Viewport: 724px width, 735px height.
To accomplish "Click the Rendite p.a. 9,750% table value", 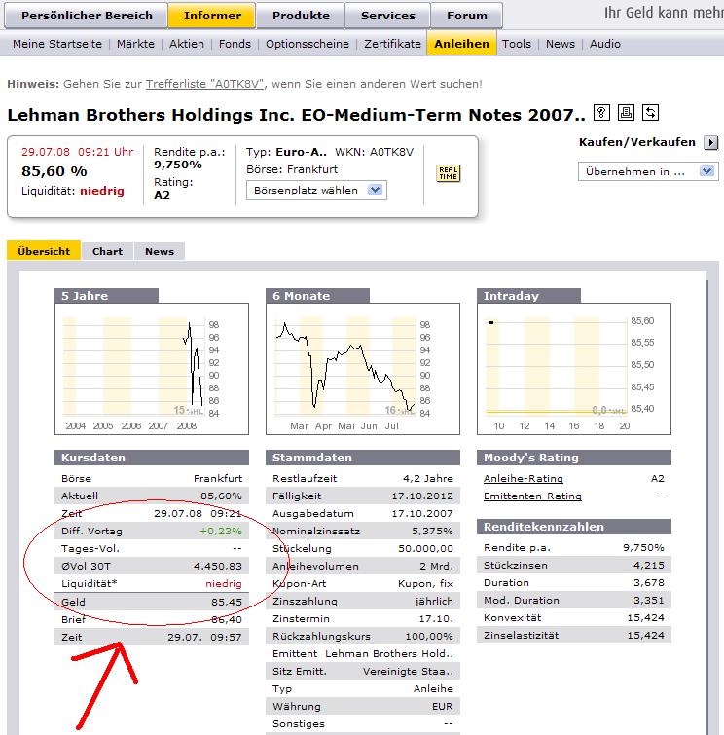I will pos(643,547).
